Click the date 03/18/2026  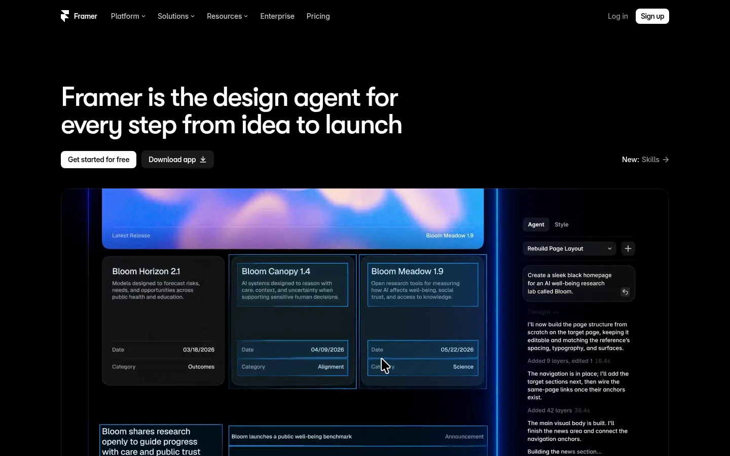coord(199,350)
